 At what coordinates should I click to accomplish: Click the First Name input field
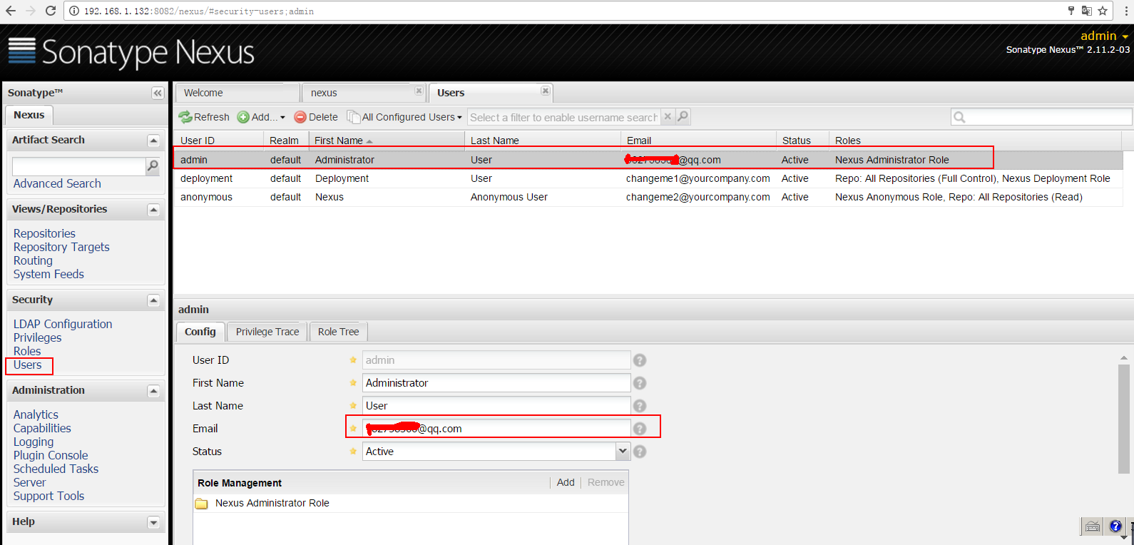[x=496, y=383]
